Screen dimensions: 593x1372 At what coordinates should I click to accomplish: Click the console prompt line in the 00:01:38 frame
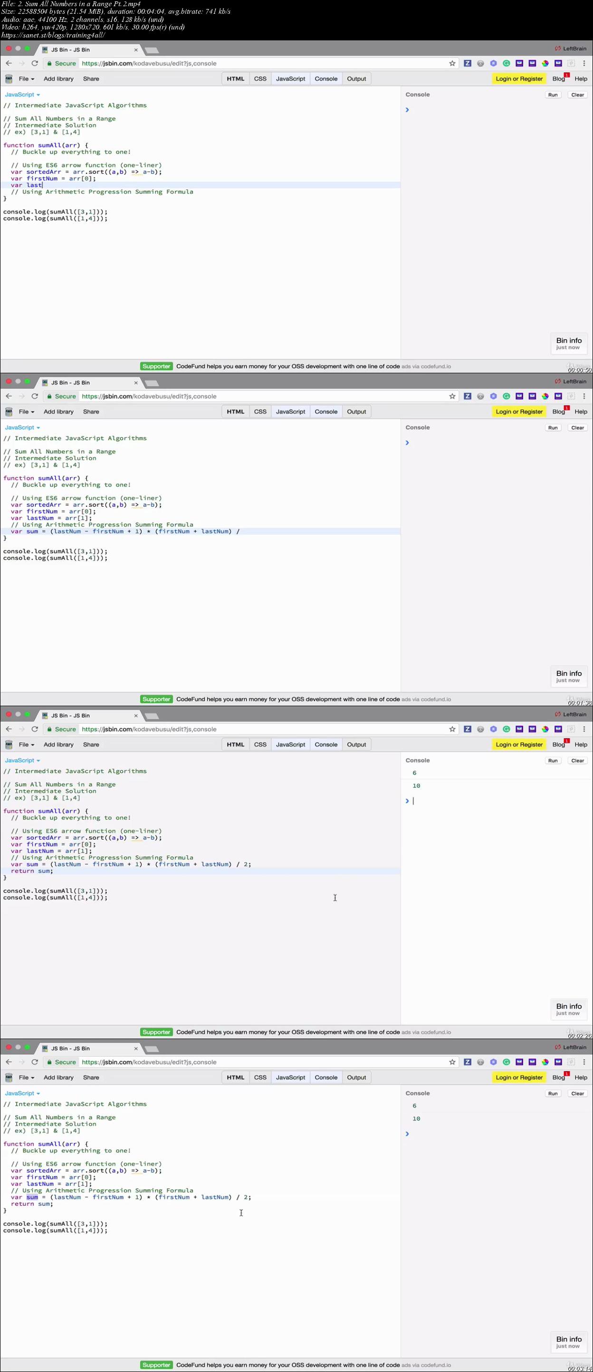click(x=496, y=443)
